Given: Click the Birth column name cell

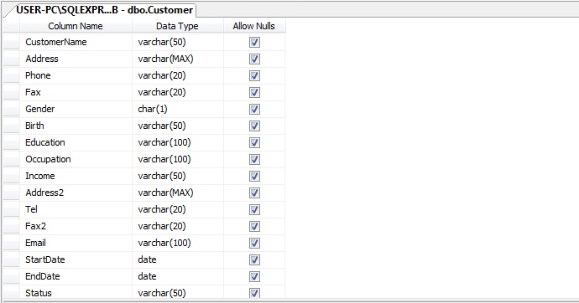Looking at the screenshot, I should [76, 126].
